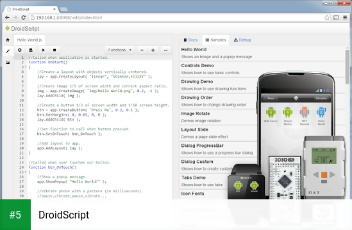Reload the browser page
Screen dimensions: 352x230
point(23,17)
